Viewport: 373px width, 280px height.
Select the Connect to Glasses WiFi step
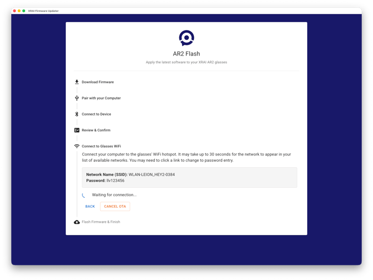pyautogui.click(x=101, y=146)
